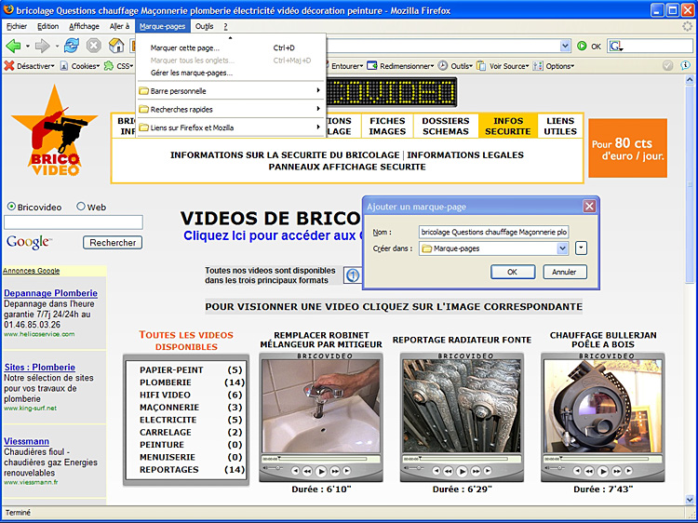Click the radiateur fonte video volume slider
The image size is (698, 523).
[417, 468]
